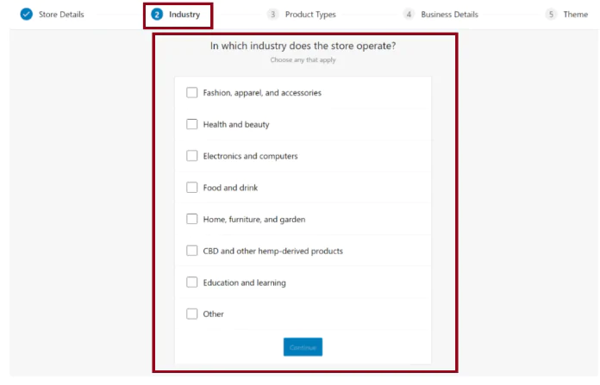
Task: Check the Other industry checkbox
Action: [x=192, y=314]
